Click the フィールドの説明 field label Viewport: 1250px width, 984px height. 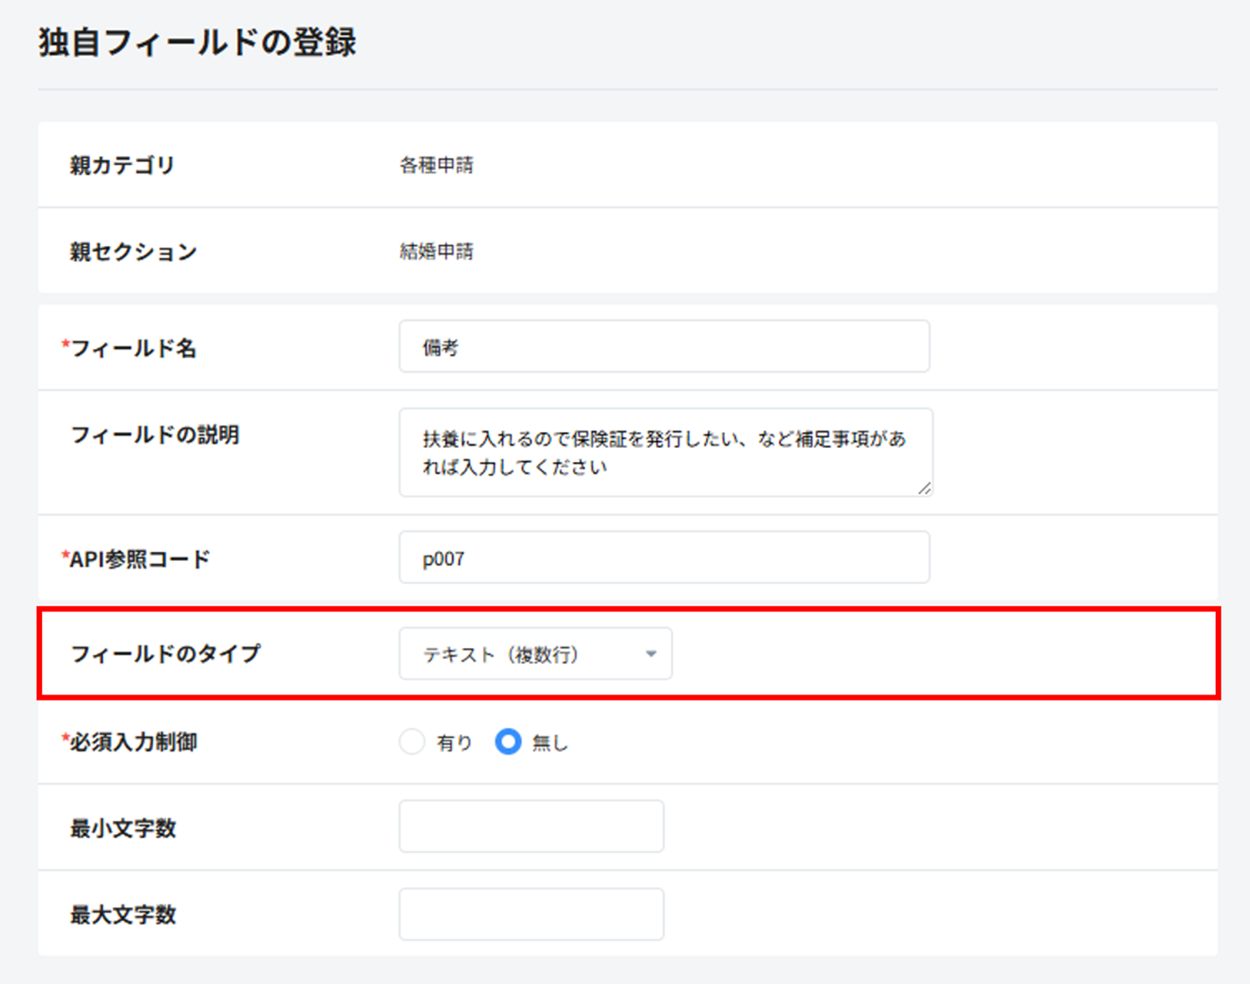(155, 436)
